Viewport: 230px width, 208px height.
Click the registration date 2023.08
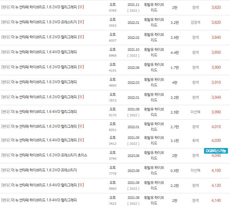pyautogui.click(x=133, y=171)
